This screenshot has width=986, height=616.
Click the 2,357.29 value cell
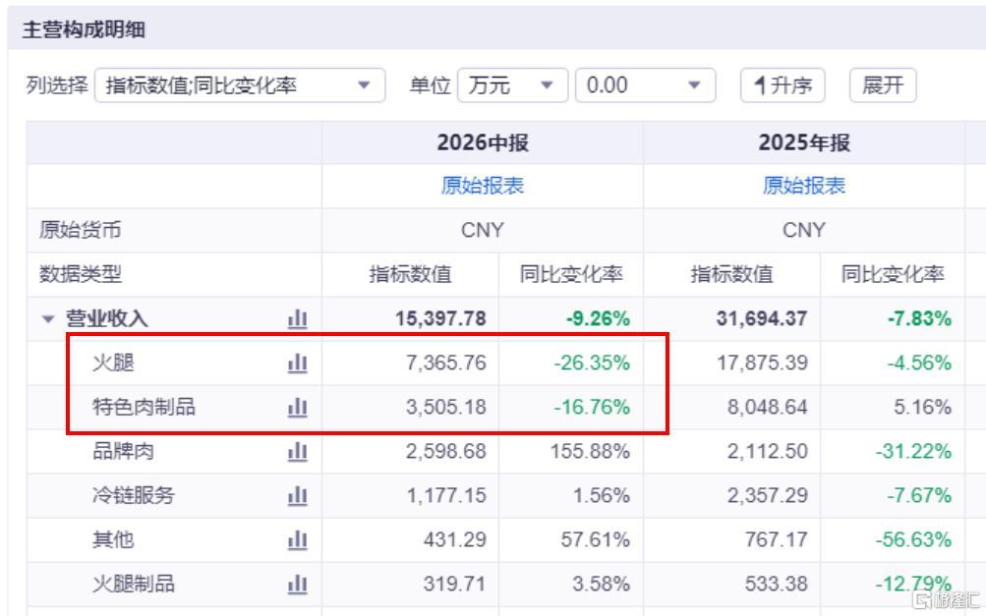point(768,495)
